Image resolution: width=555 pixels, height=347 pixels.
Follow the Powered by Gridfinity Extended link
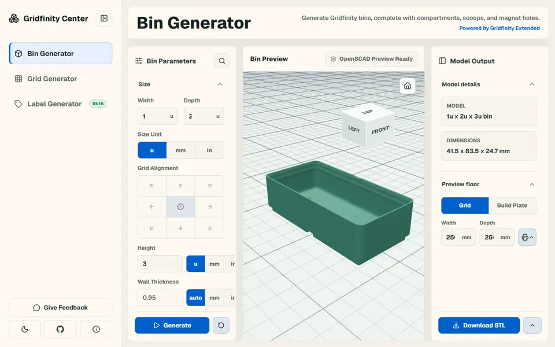499,28
